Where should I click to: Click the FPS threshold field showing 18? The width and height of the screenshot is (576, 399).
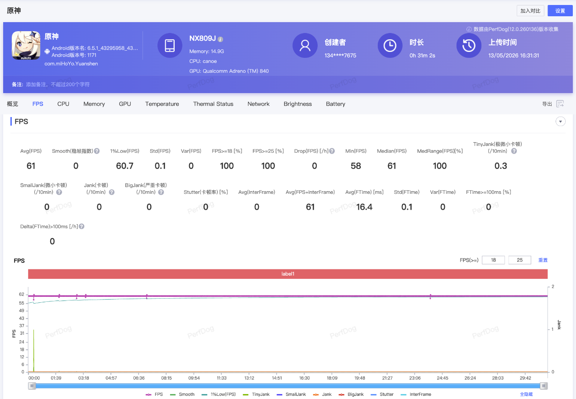[493, 260]
